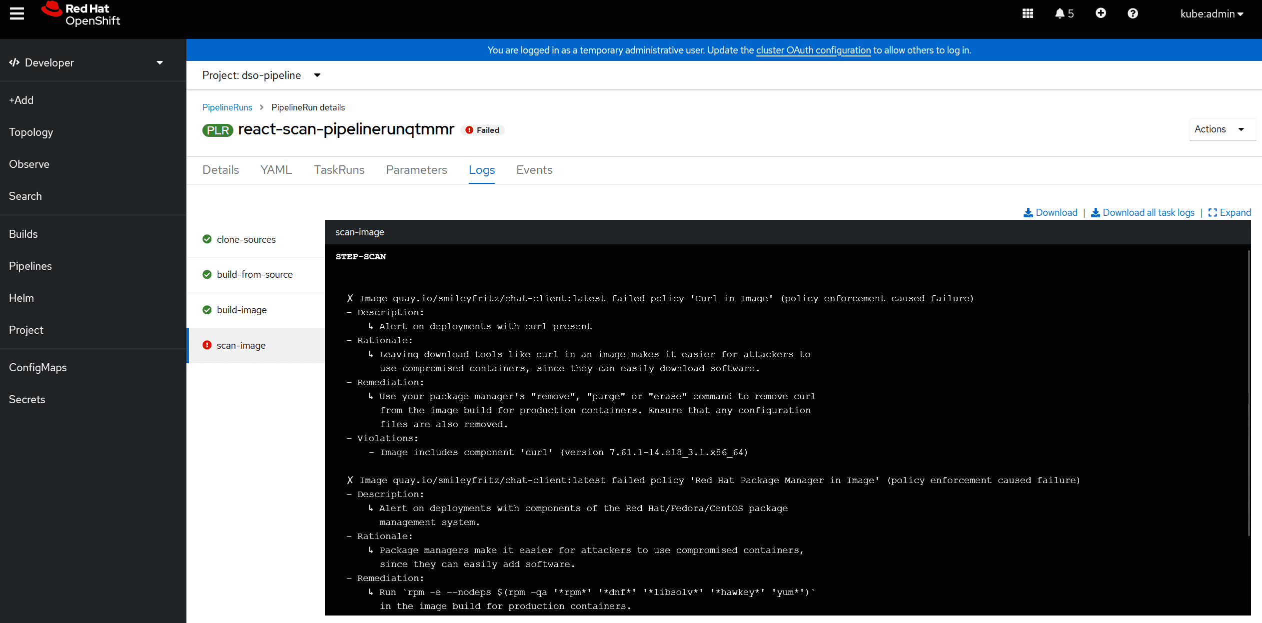This screenshot has width=1262, height=623.
Task: Click the plus import icon in header
Action: click(x=1101, y=13)
